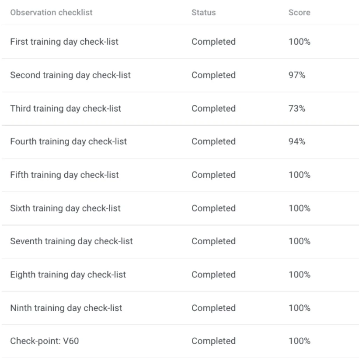Click Completed status for Check-point: V60

214,341
